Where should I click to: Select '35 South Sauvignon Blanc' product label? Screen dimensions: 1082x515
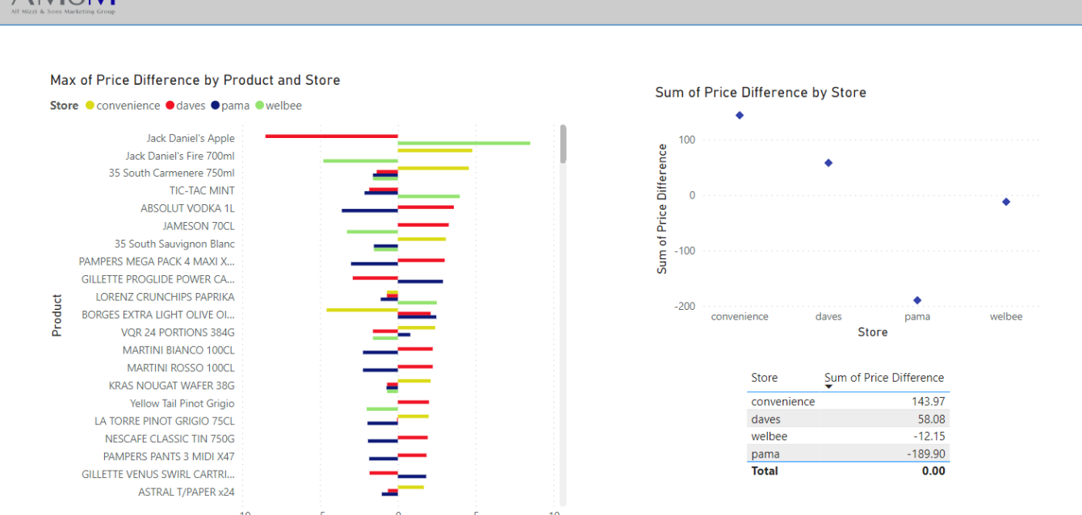pyautogui.click(x=174, y=245)
